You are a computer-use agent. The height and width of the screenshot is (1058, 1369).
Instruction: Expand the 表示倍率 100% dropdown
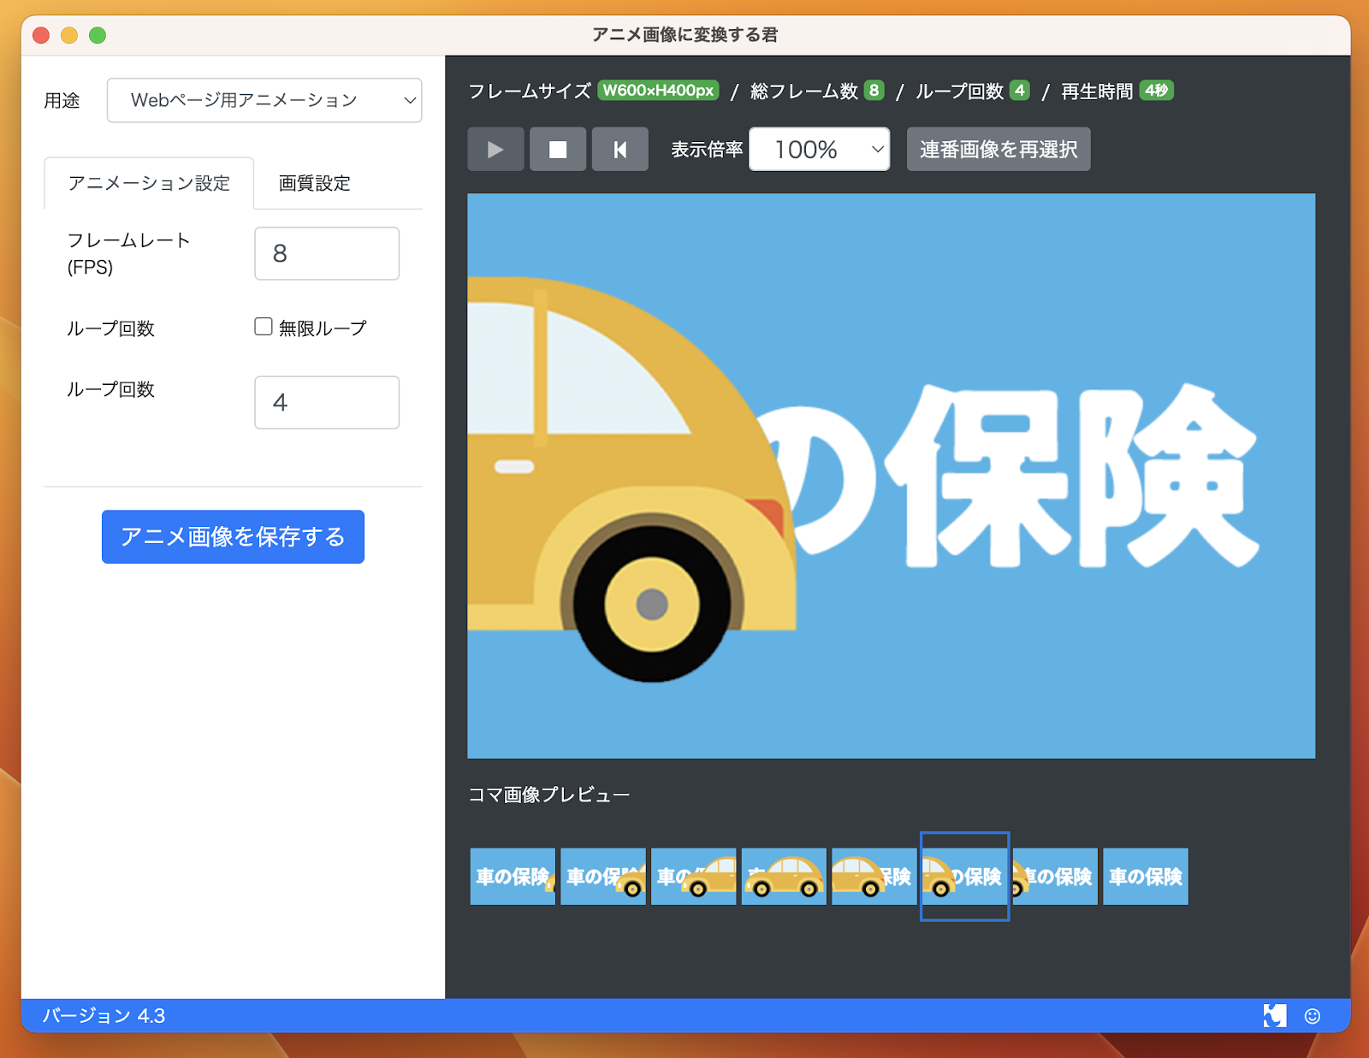pos(819,150)
